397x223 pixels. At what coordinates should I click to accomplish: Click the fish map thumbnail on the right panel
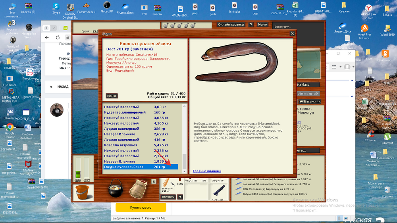coord(308,64)
